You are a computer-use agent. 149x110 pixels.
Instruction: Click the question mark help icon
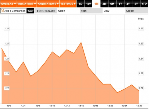pyautogui.click(x=2, y=11)
